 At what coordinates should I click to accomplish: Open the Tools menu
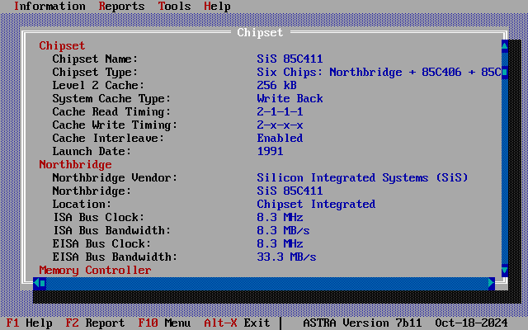click(174, 6)
